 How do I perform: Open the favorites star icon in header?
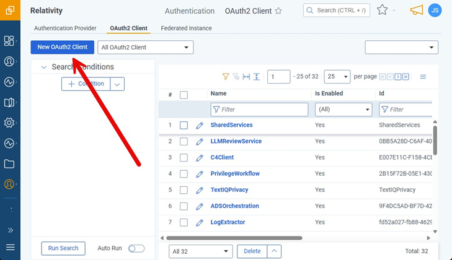point(382,10)
